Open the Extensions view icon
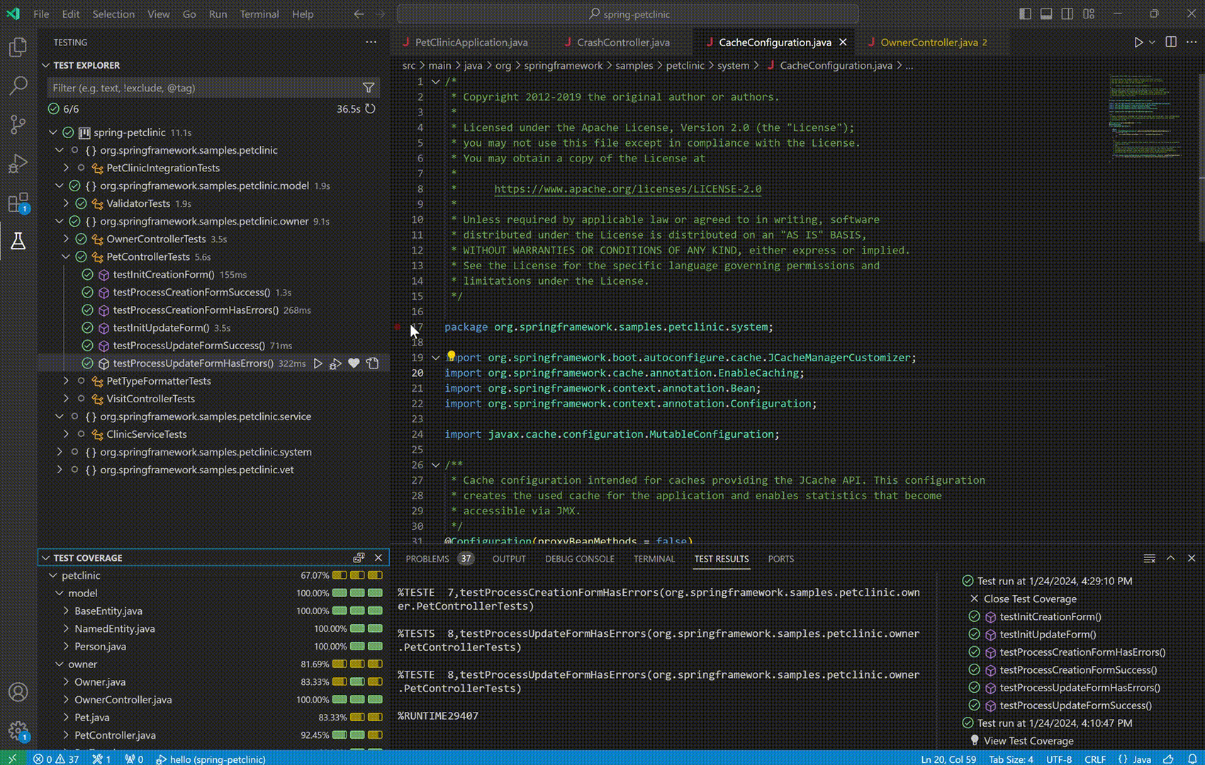This screenshot has width=1205, height=765. [18, 203]
